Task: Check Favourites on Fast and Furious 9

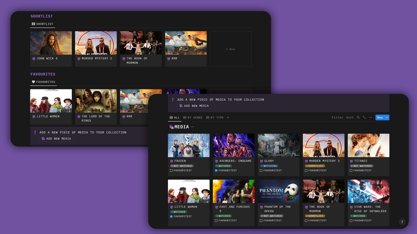Action: [x=216, y=221]
